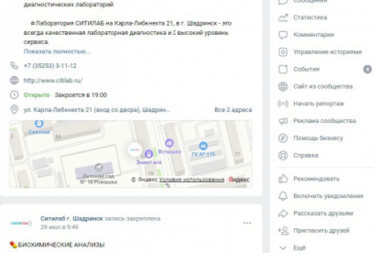
Task: Click the Управление историями icon
Action: click(x=283, y=52)
